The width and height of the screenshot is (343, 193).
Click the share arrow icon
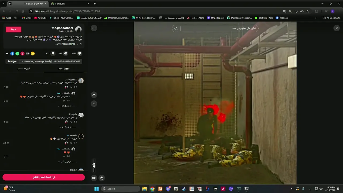coord(7,54)
